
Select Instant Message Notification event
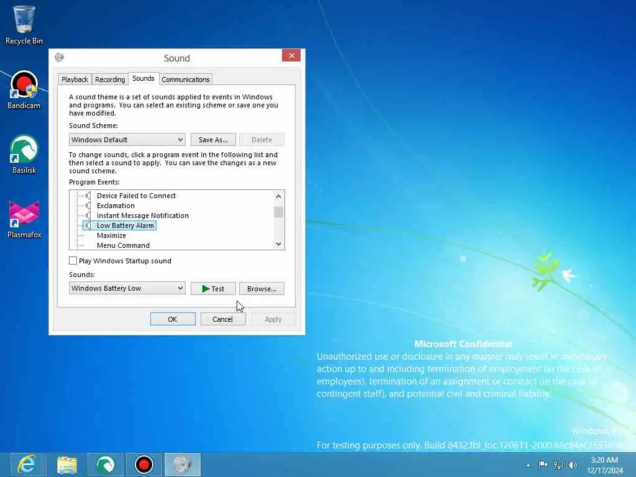(x=143, y=216)
